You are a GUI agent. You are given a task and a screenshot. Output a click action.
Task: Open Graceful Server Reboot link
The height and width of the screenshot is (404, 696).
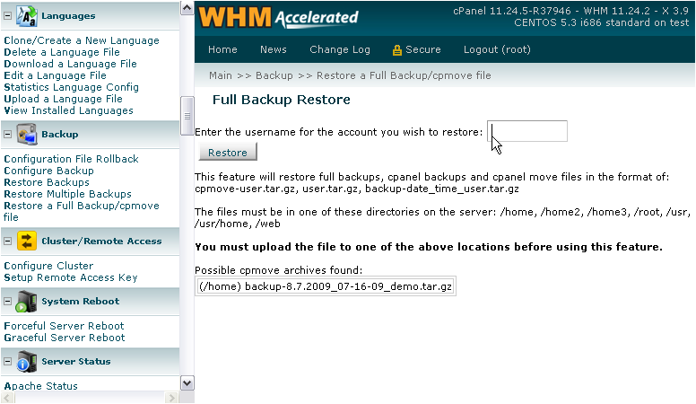point(65,338)
